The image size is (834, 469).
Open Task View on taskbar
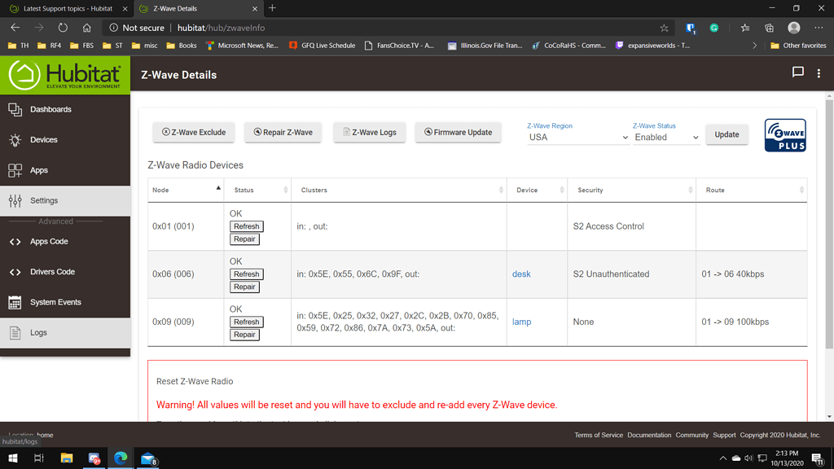(39, 458)
